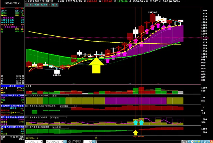This screenshot has width=213, height=143.
Task: Click the bar count field showing 28
Action: [183, 142]
